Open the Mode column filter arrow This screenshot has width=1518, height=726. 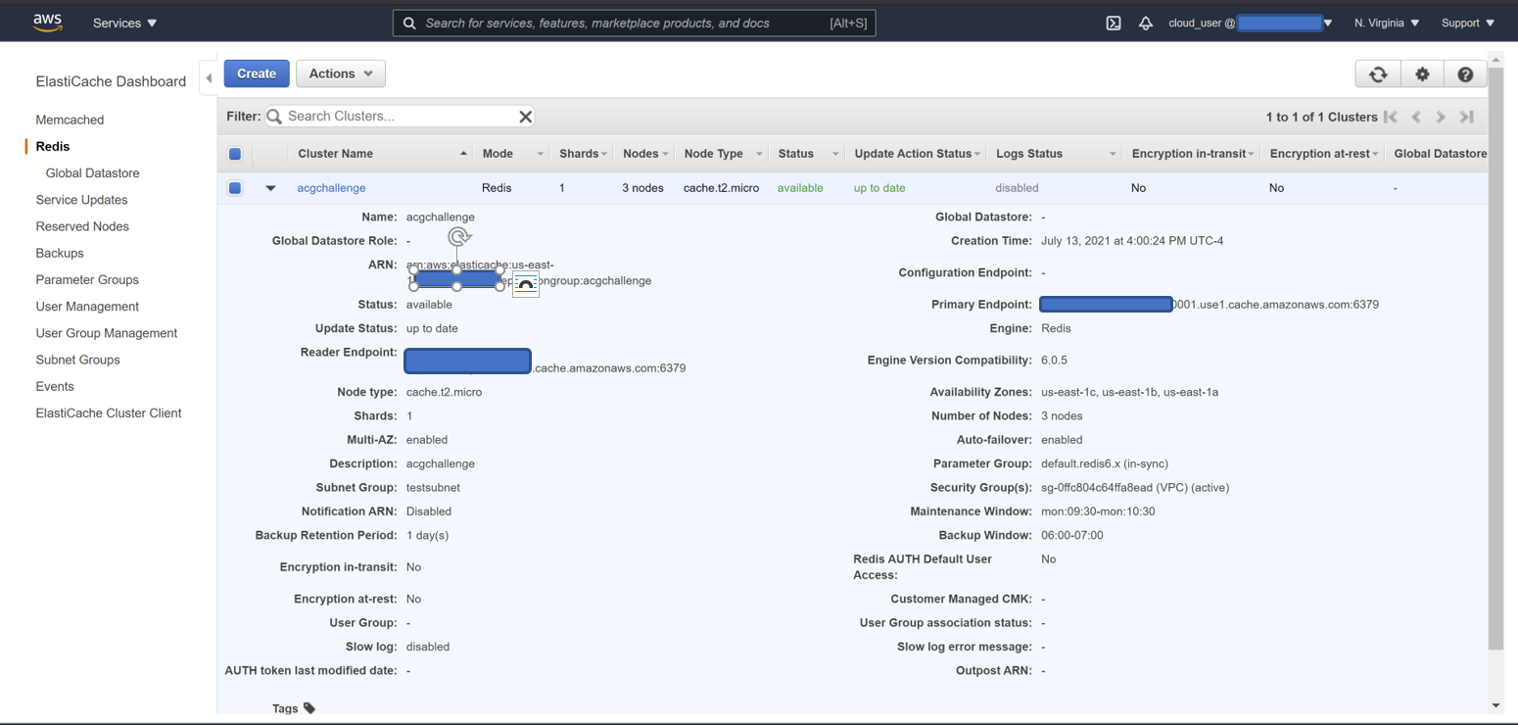(540, 155)
